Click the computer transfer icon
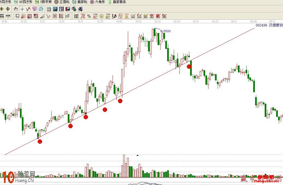Image resolution: width=283 pixels, height=185 pixels. pos(80,9)
